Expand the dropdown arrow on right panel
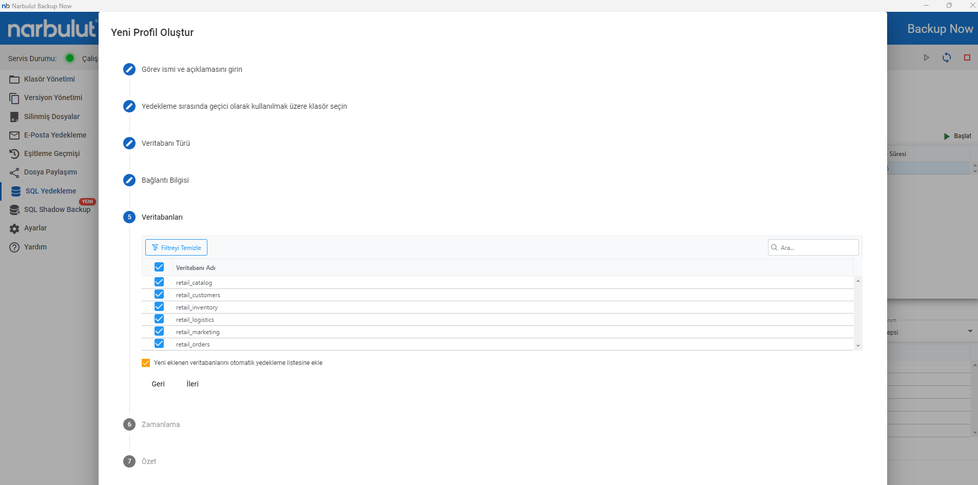The width and height of the screenshot is (978, 485). 970,331
